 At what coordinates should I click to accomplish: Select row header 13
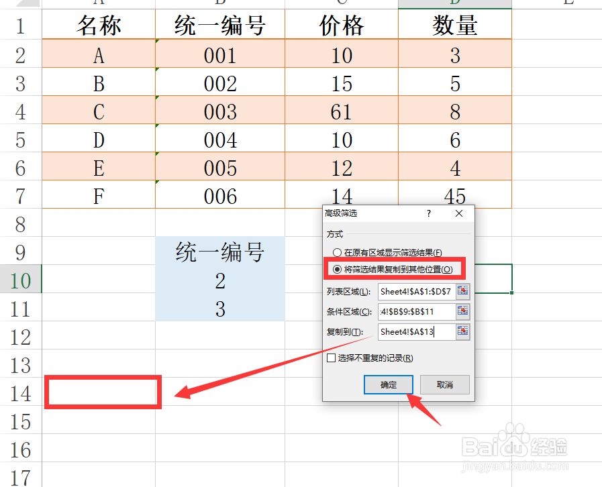[x=20, y=364]
